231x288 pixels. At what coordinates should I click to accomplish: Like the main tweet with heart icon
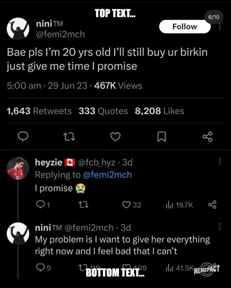(115, 137)
